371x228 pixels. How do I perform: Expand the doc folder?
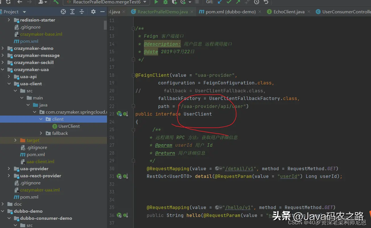[3, 204]
